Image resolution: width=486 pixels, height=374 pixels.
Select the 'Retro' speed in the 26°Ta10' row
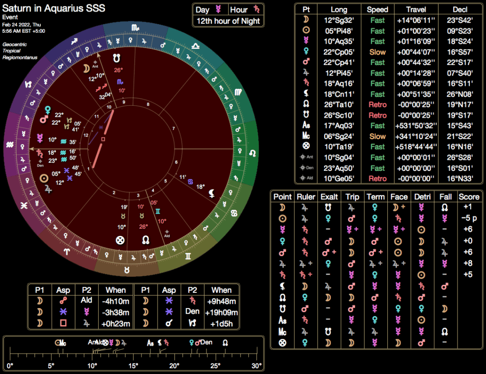377,104
